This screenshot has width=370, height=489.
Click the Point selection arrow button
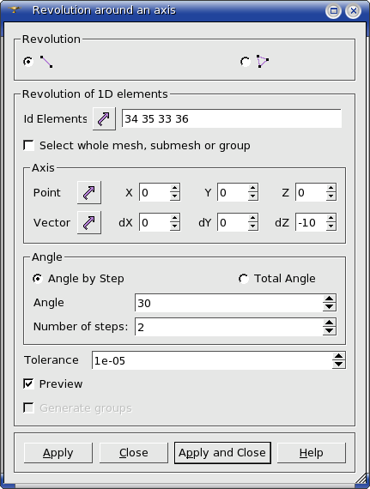tap(89, 192)
